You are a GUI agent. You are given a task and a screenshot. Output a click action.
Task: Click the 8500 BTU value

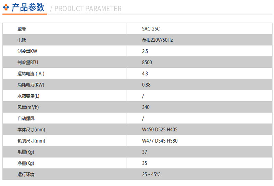(147, 62)
